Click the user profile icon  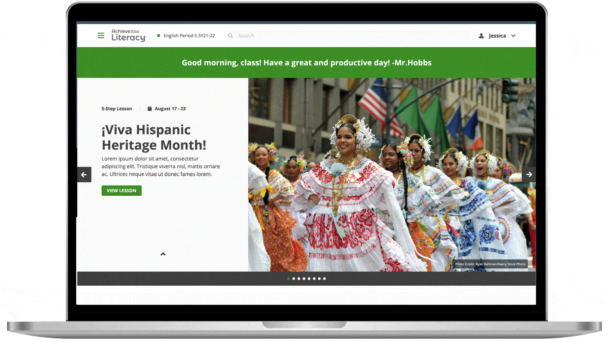click(482, 35)
